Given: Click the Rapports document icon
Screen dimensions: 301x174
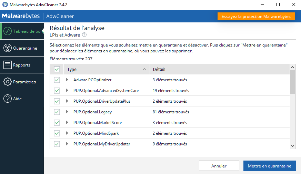Looking at the screenshot, I should click(x=8, y=65).
